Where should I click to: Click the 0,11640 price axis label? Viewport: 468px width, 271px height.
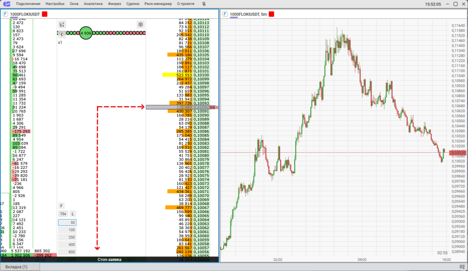click(458, 26)
